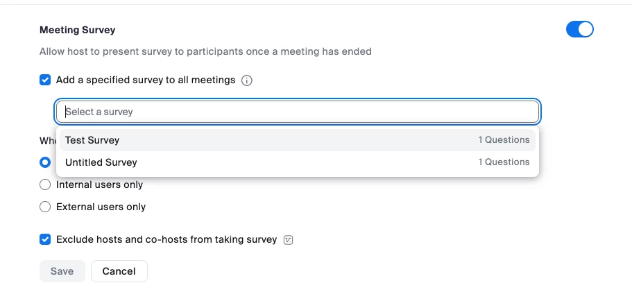The height and width of the screenshot is (301, 632).
Task: Click the 'Internal users only' label text
Action: pos(99,184)
